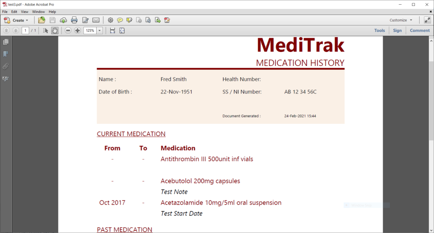Click the sign document pencil icon
This screenshot has width=434, height=233.
pos(167,20)
